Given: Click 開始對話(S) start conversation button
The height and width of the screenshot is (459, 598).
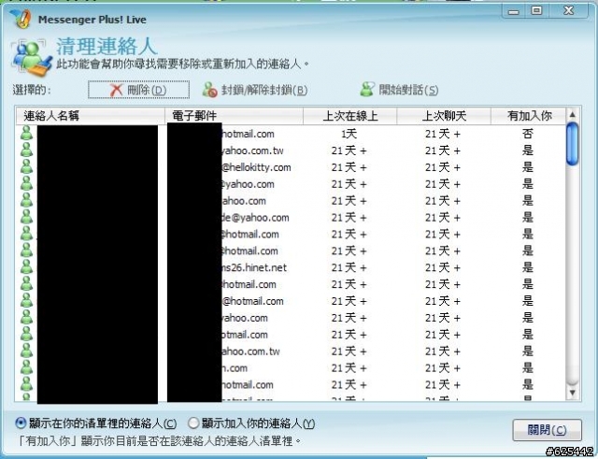Looking at the screenshot, I should tap(399, 90).
